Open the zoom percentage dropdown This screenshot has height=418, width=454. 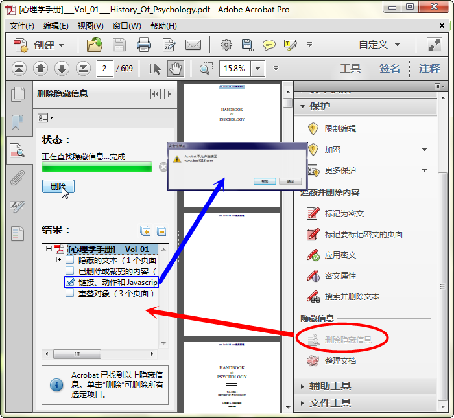[x=259, y=69]
